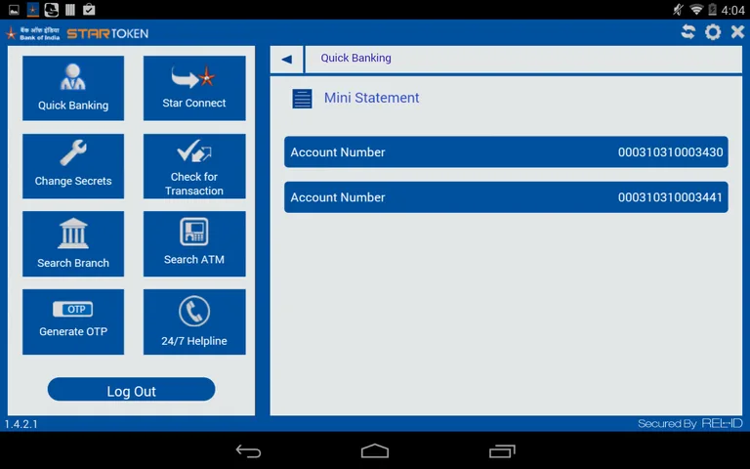Click the version number 1.4.2.1

pyautogui.click(x=21, y=424)
